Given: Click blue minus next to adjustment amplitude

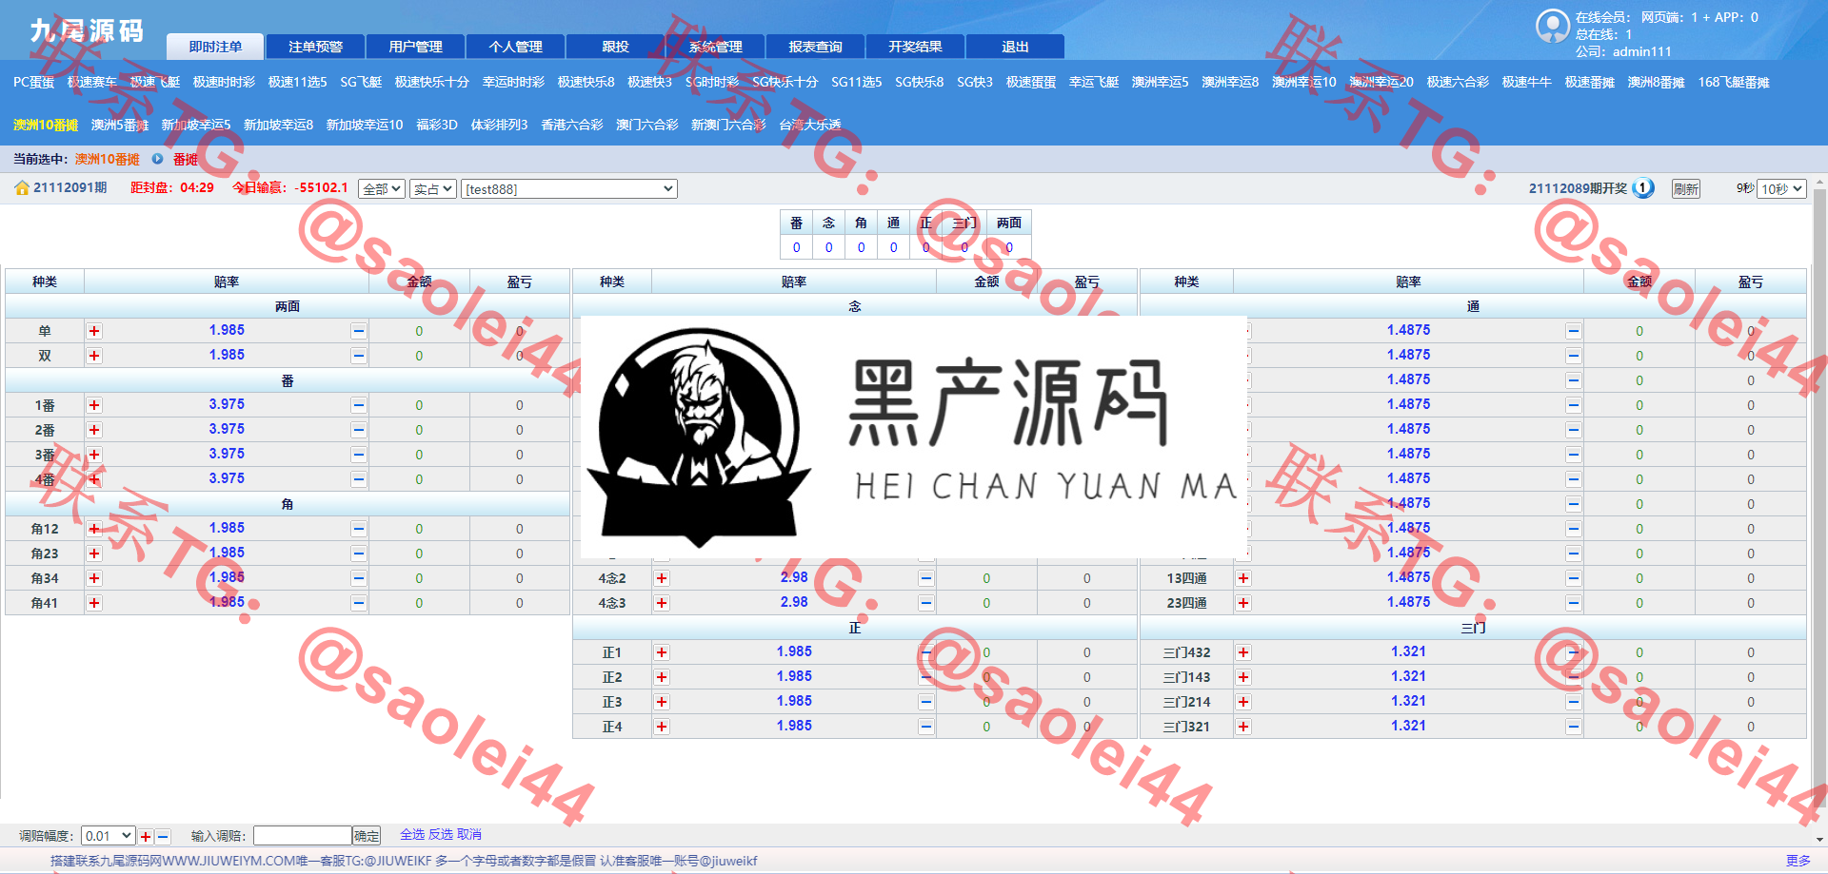Looking at the screenshot, I should coord(163,837).
